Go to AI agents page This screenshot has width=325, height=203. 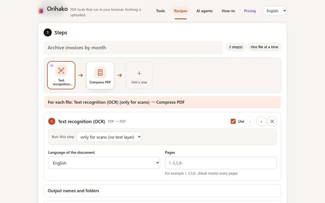(204, 11)
